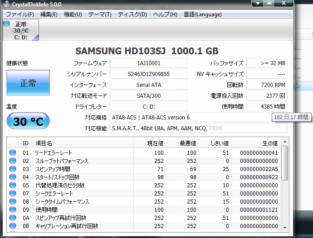Image resolution: width=313 pixels, height=238 pixels.
Task: Open the 編集(E) menu
Action: [x=49, y=14]
